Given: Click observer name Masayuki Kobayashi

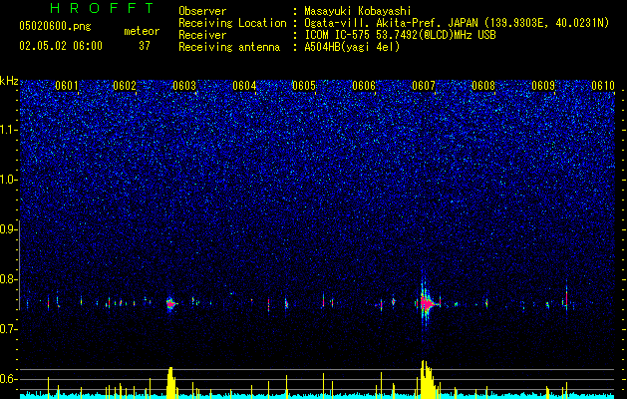Looking at the screenshot, I should coord(358,11).
